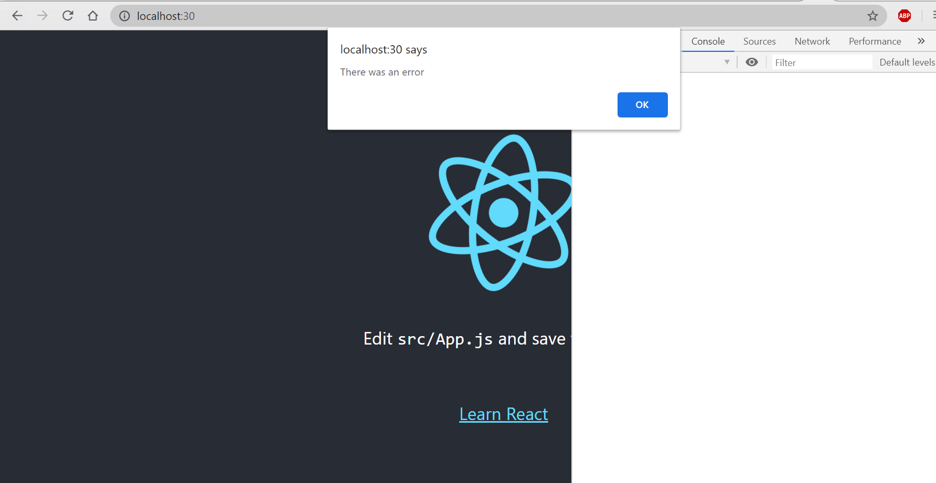Go back to the previous page
The width and height of the screenshot is (936, 483).
(x=17, y=16)
